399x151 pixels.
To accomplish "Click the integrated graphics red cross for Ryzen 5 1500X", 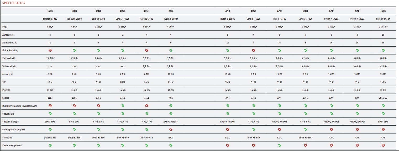I will tap(171, 129).
